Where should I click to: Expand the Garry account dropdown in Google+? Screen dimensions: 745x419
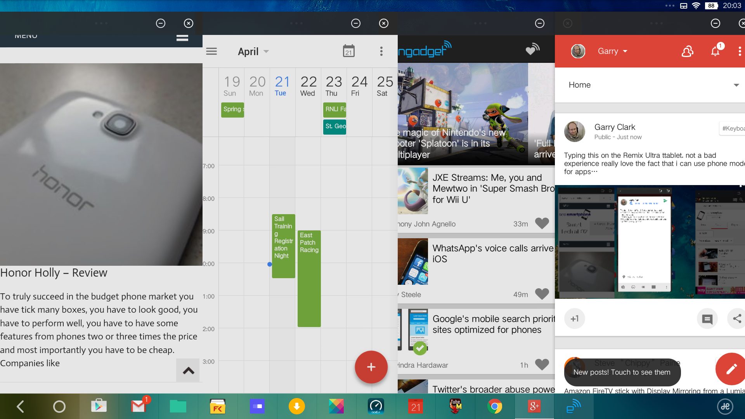coord(613,51)
